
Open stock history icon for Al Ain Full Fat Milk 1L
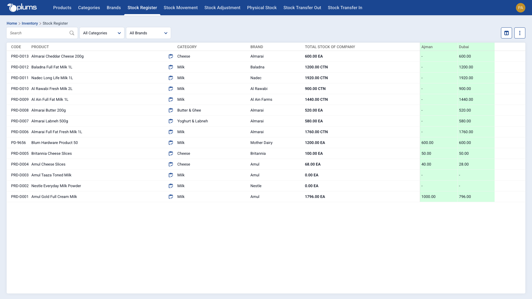click(x=171, y=99)
